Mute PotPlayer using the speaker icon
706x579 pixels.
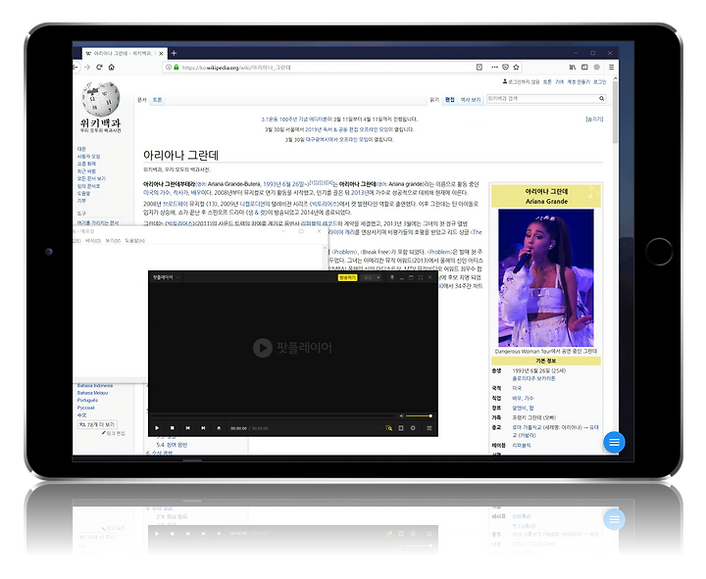click(401, 415)
